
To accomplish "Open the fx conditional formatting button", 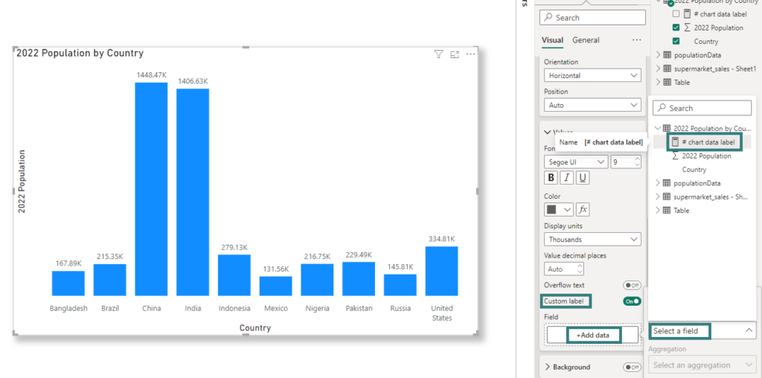I will click(583, 209).
